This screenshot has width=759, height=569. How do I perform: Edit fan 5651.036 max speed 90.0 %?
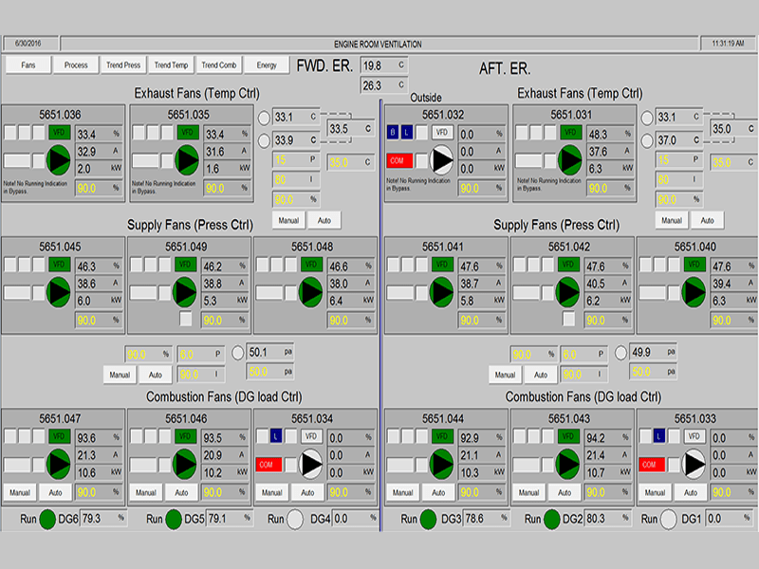click(x=100, y=188)
